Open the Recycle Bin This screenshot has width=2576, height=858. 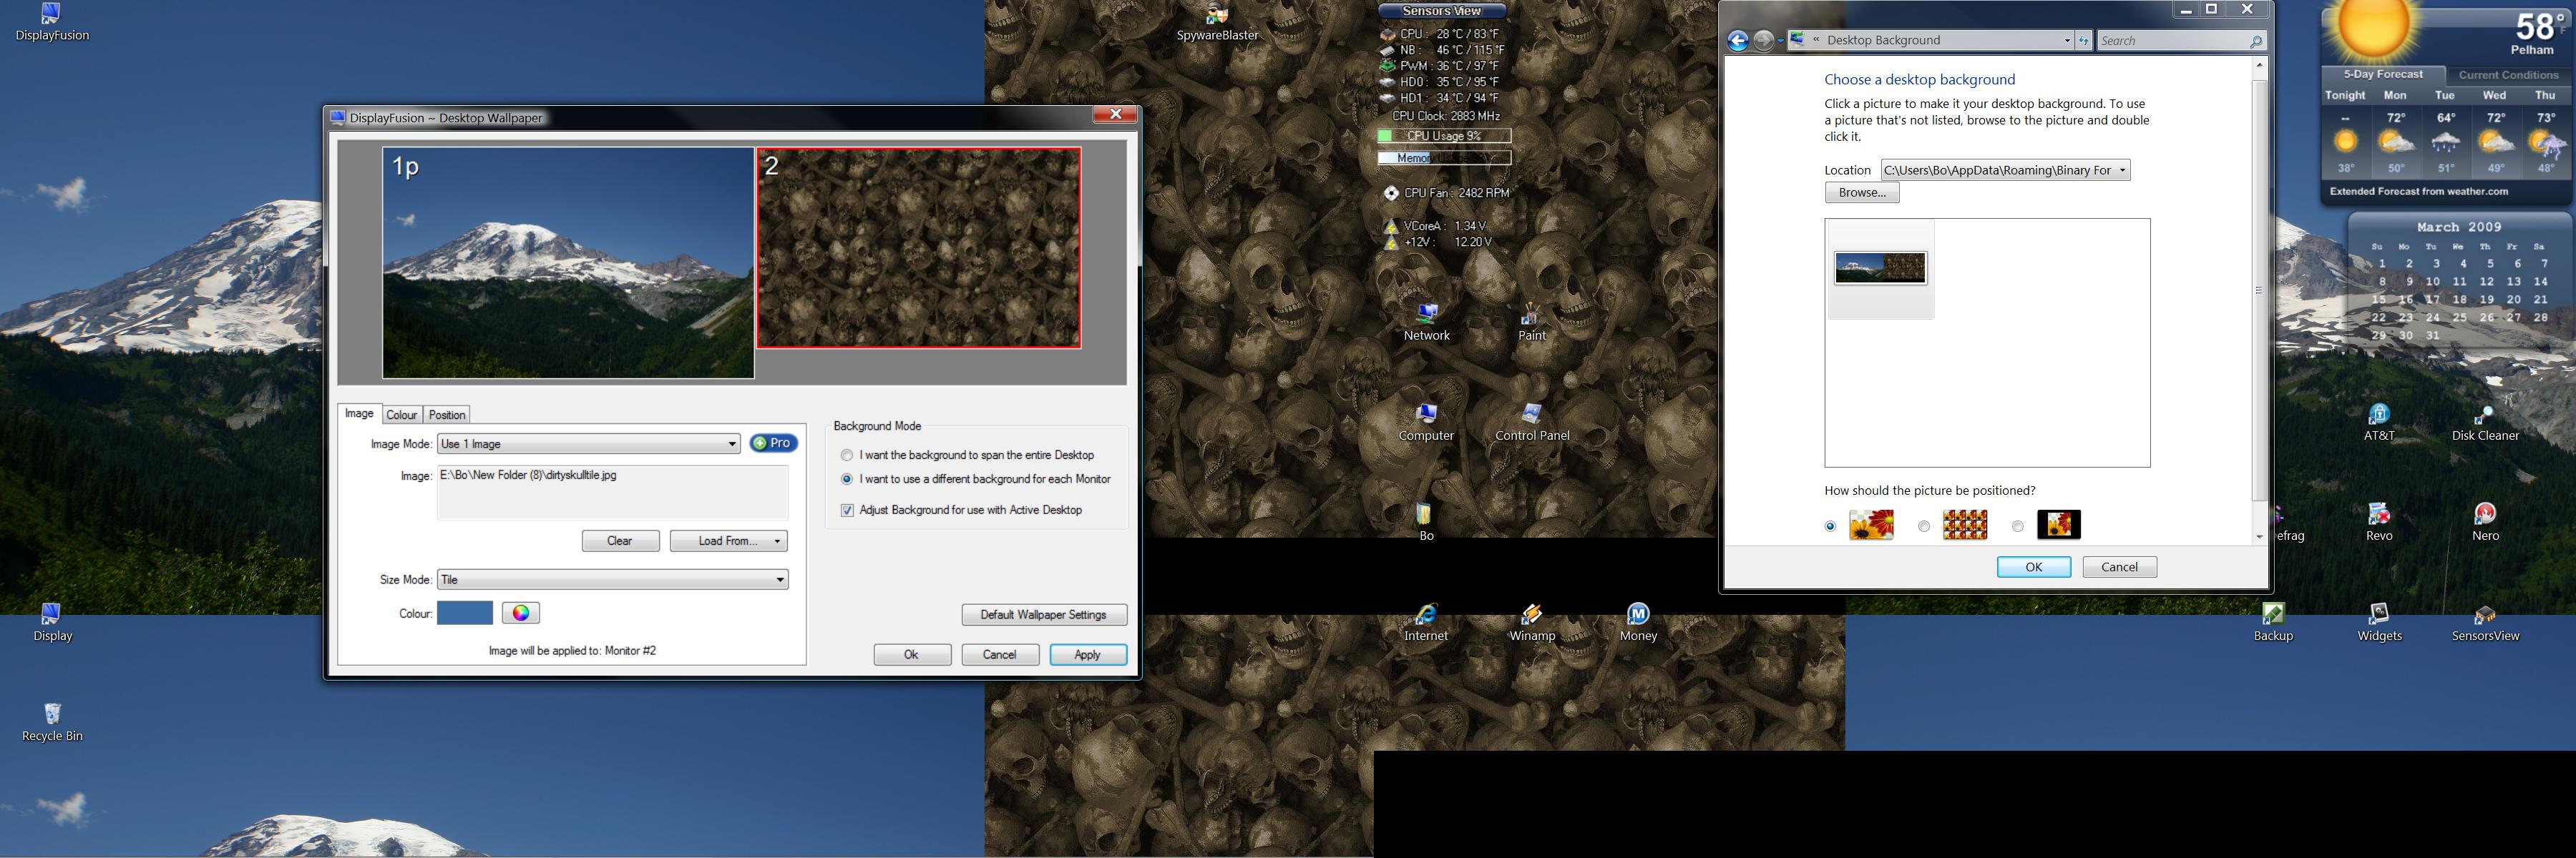point(52,714)
